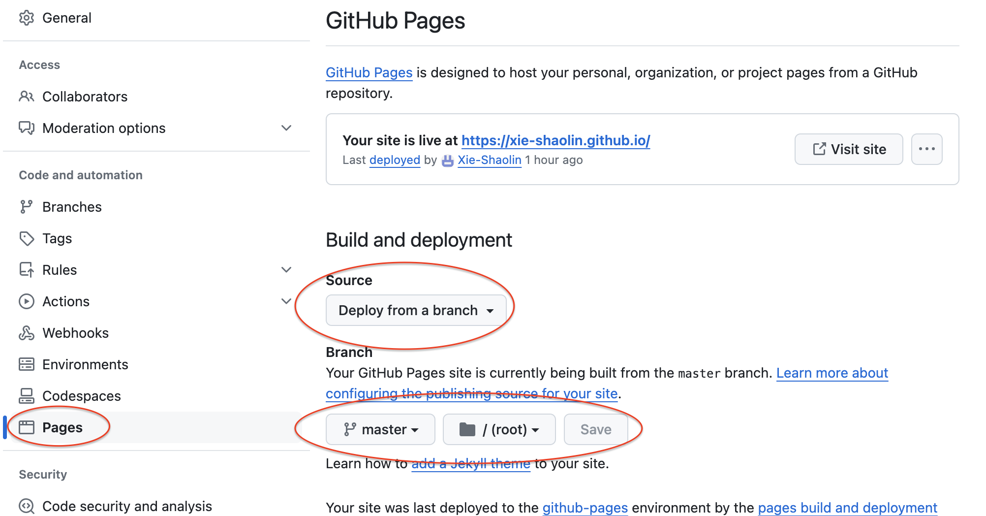The image size is (986, 516).
Task: Click the Tags label icon
Action: pos(27,238)
